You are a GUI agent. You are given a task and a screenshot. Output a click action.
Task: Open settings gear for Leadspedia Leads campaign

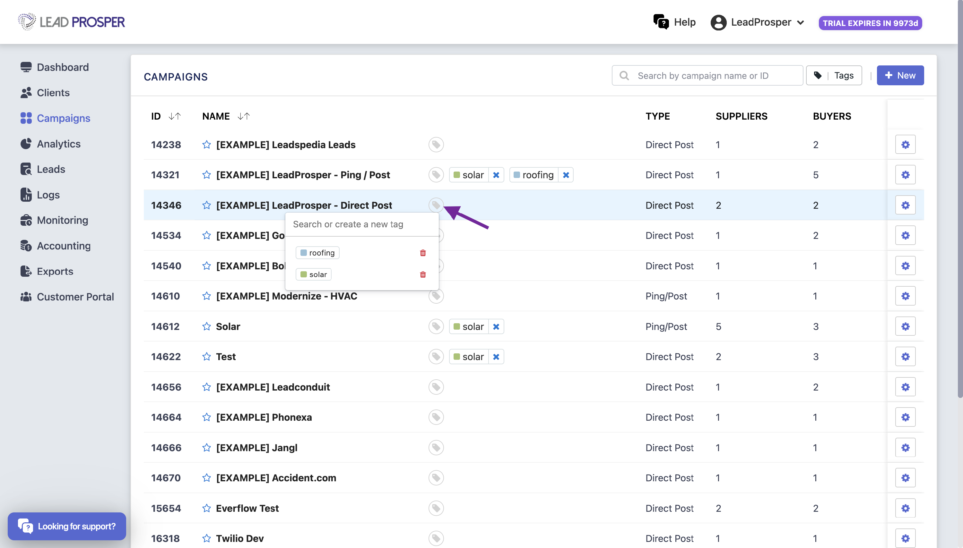pyautogui.click(x=905, y=145)
